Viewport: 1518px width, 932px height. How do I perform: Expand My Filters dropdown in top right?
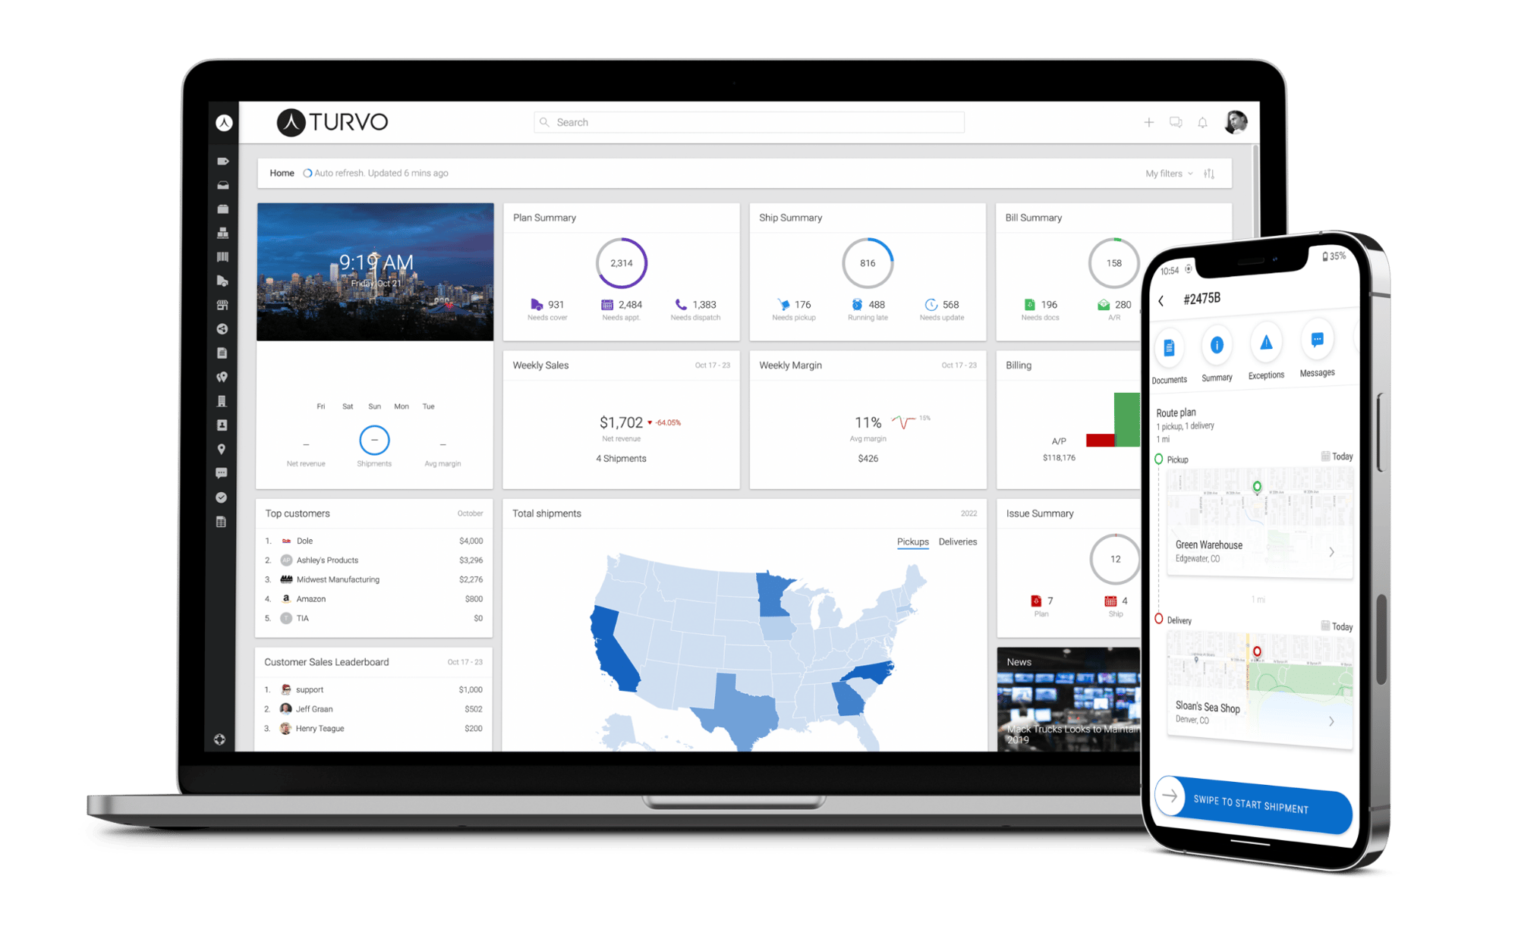pos(1166,172)
